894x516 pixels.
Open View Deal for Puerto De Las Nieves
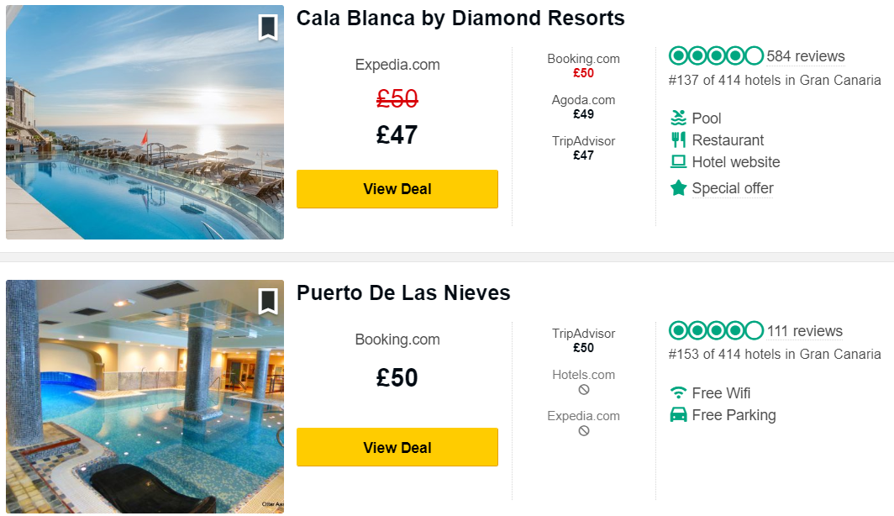click(x=397, y=447)
